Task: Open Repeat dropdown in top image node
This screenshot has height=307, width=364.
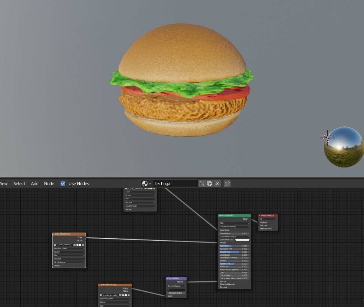Action: click(140, 202)
